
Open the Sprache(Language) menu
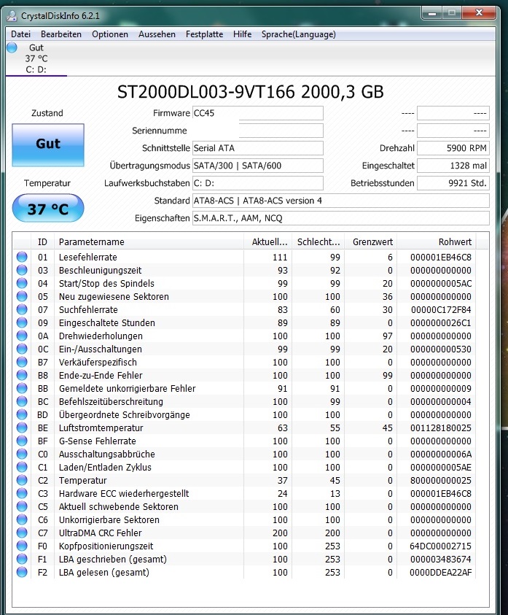click(x=299, y=34)
